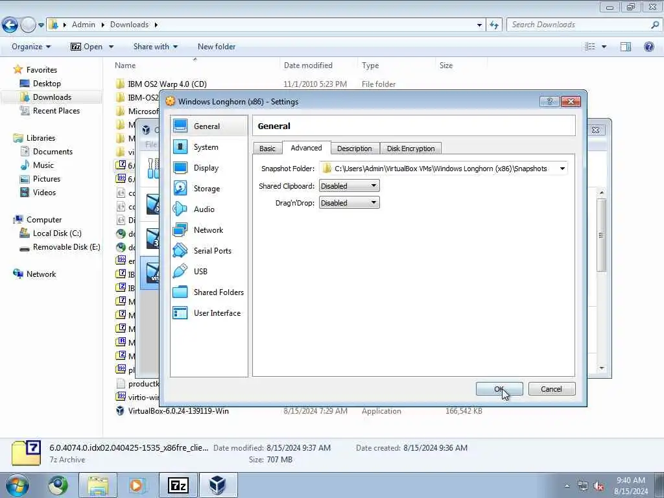Open the Disk Encryption tab
The height and width of the screenshot is (498, 664).
(x=410, y=148)
